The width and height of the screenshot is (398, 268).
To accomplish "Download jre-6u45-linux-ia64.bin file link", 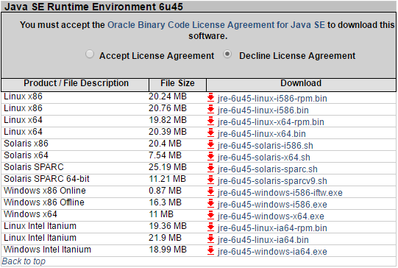I will tap(263, 240).
